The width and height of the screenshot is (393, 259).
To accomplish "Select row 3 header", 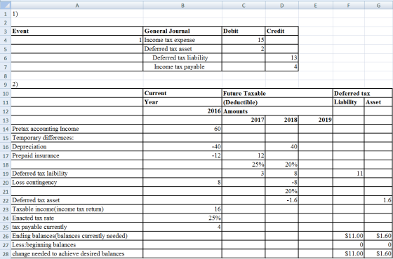I will (6, 31).
